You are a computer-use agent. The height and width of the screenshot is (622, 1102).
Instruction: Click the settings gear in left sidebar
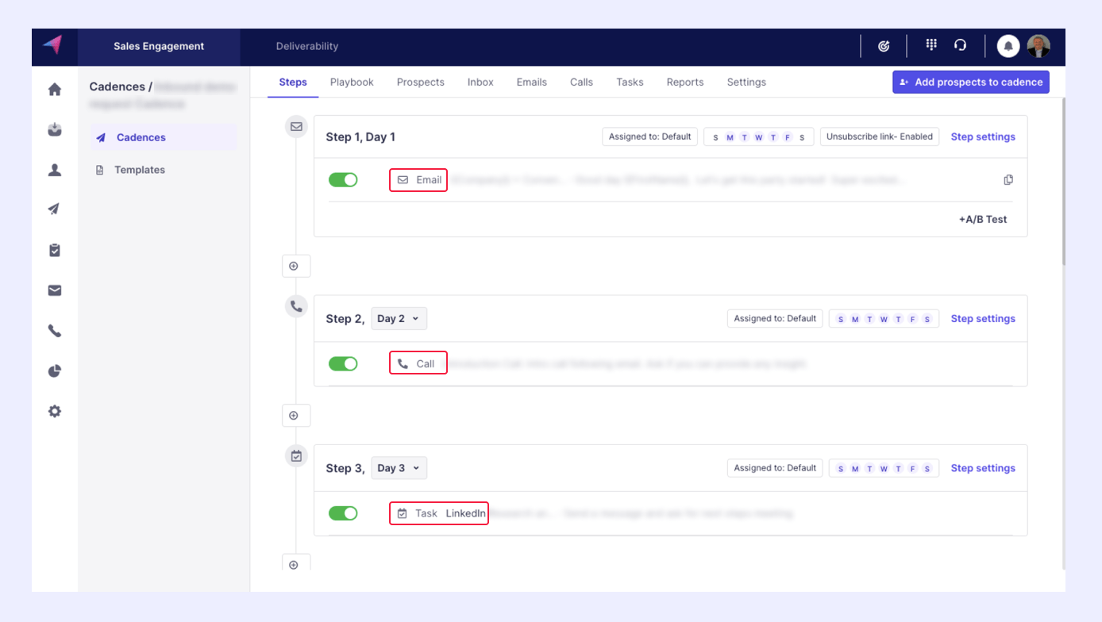55,412
